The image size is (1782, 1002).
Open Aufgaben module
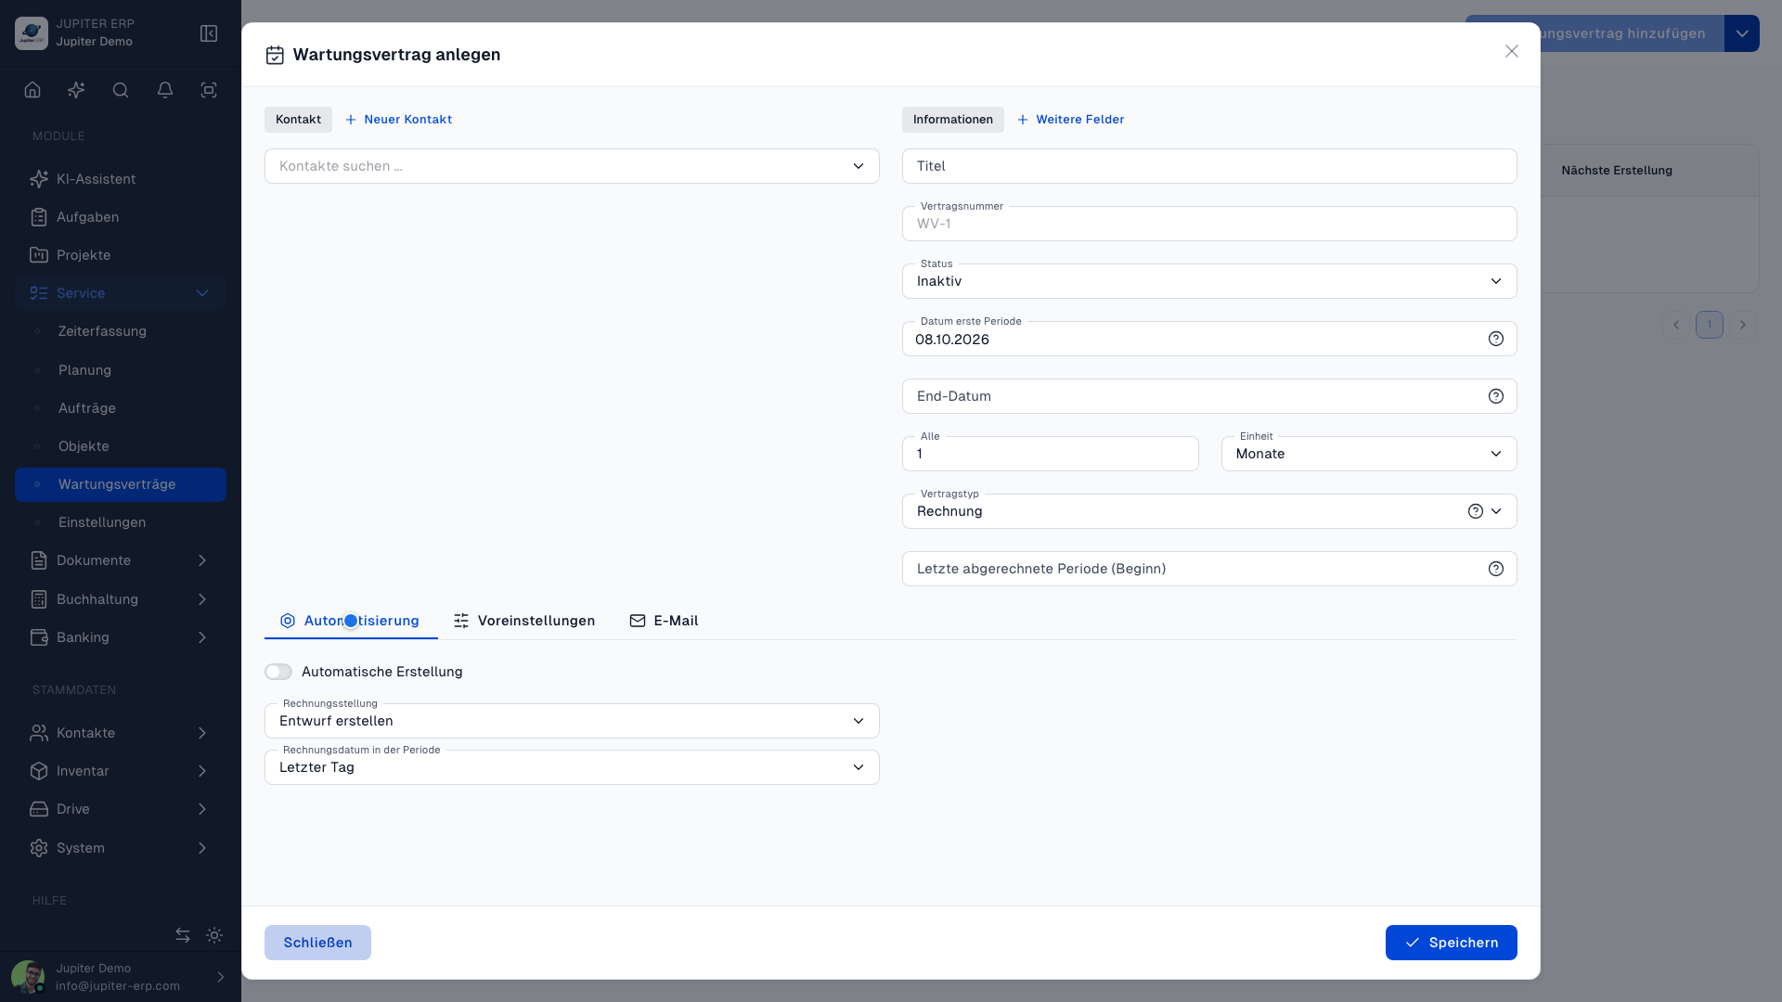[x=121, y=217]
